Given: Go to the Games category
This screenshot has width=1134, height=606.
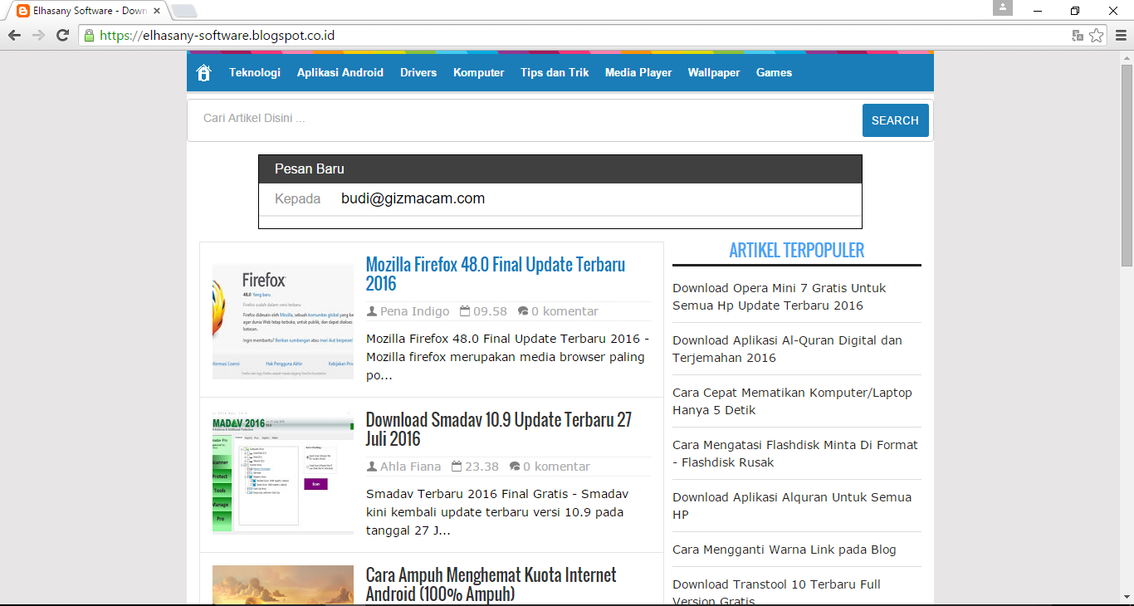Looking at the screenshot, I should coord(774,72).
